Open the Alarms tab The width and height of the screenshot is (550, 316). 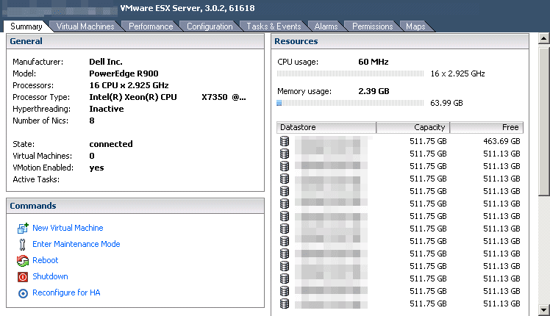[326, 26]
